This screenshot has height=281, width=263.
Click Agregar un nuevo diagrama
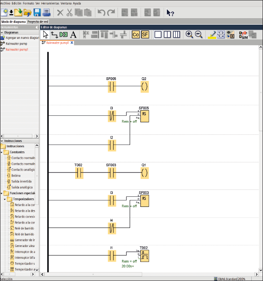coord(22,38)
